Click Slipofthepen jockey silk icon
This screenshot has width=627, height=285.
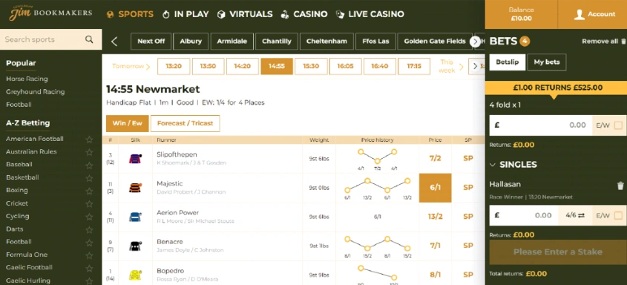tap(135, 158)
